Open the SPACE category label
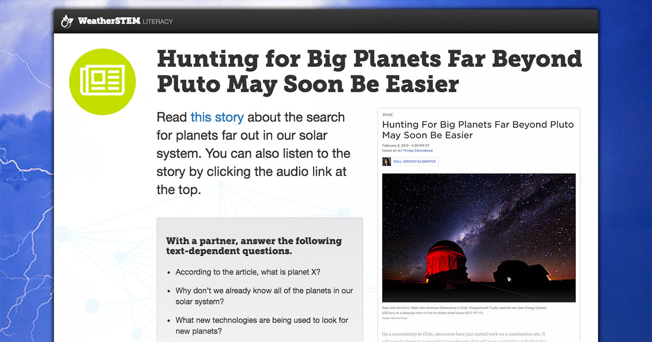Screen dimensions: 652x342 (387, 115)
